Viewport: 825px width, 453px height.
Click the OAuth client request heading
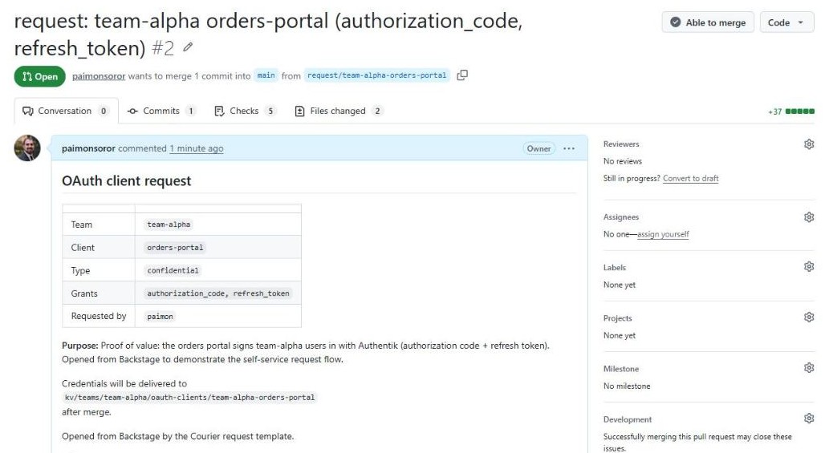click(x=126, y=180)
